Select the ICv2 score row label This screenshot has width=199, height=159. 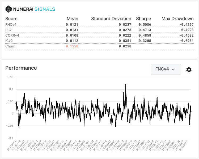9,41
